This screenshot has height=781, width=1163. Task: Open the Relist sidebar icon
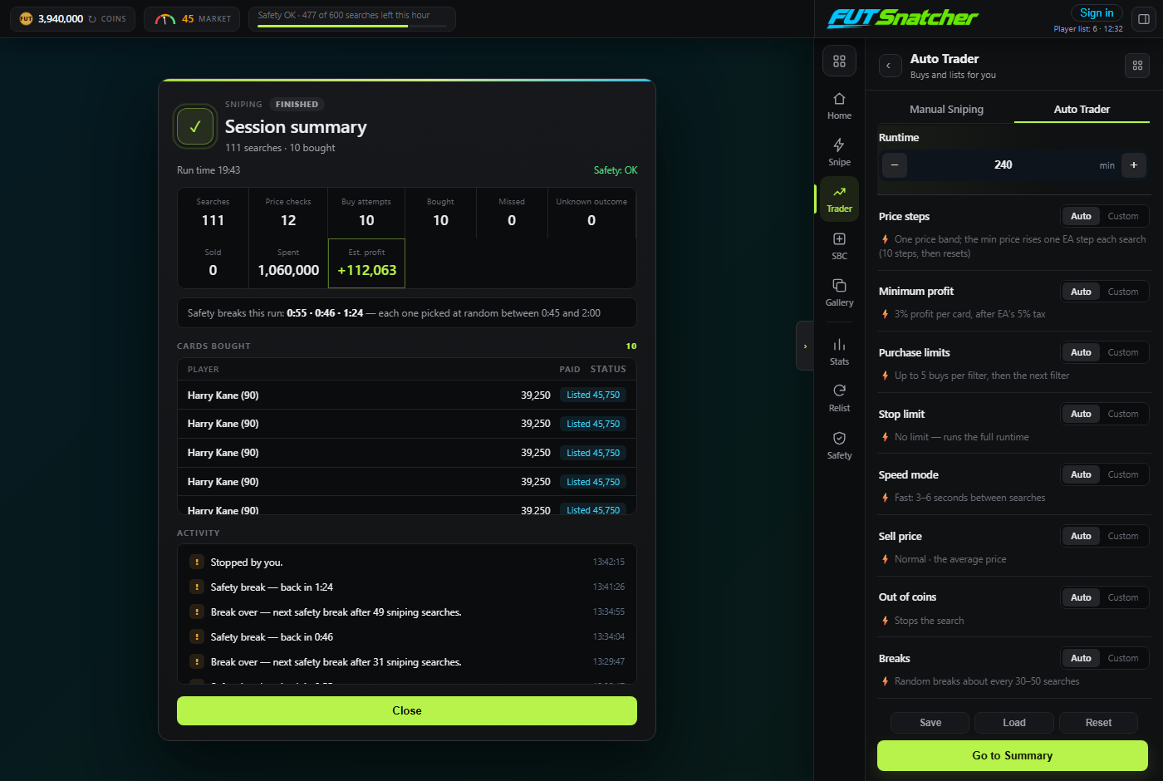click(839, 398)
